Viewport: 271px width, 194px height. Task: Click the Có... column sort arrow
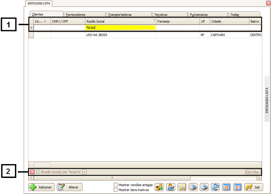(x=45, y=22)
